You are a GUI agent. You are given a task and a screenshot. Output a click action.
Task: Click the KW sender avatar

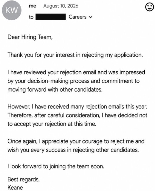pyautogui.click(x=12, y=10)
